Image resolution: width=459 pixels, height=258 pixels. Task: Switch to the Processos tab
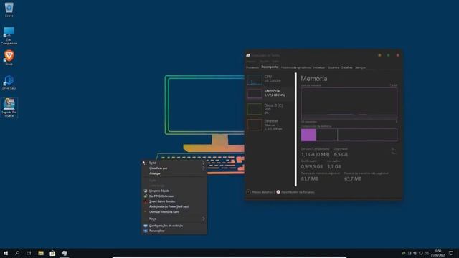[x=252, y=67]
